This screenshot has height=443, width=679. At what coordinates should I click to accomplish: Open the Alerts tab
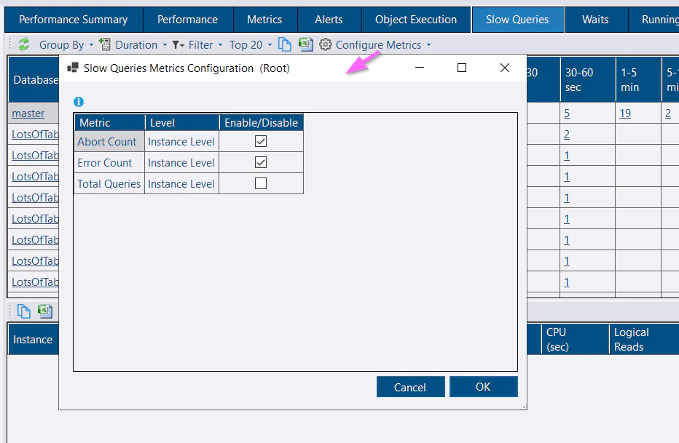pyautogui.click(x=329, y=20)
